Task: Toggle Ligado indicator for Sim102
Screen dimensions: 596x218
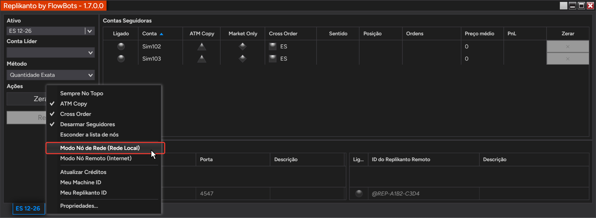Action: tap(121, 47)
